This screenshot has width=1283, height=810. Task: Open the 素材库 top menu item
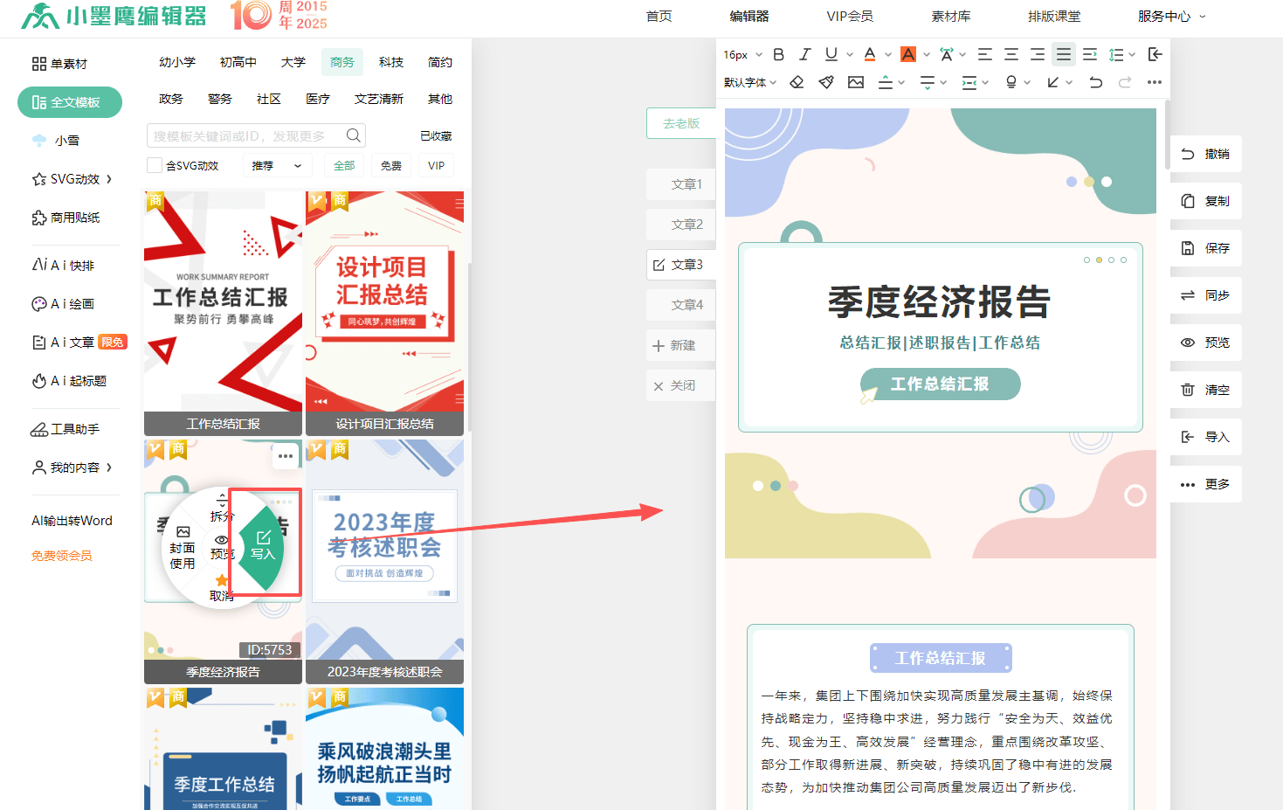click(950, 16)
